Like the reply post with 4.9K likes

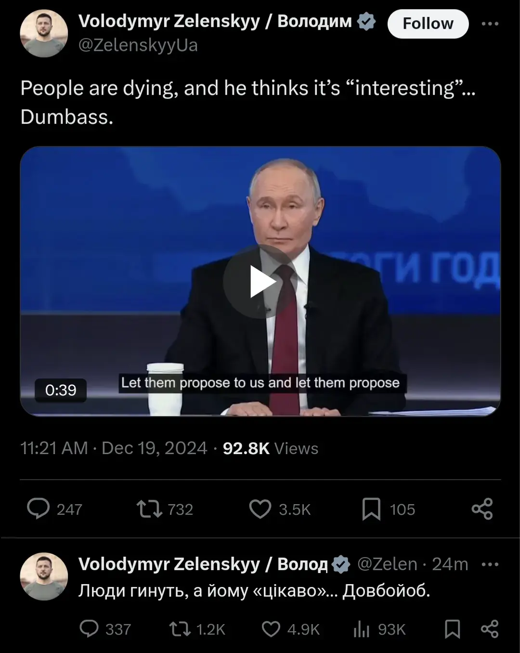tap(290, 629)
